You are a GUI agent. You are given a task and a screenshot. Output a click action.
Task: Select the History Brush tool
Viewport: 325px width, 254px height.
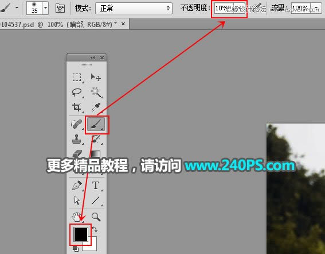point(96,139)
